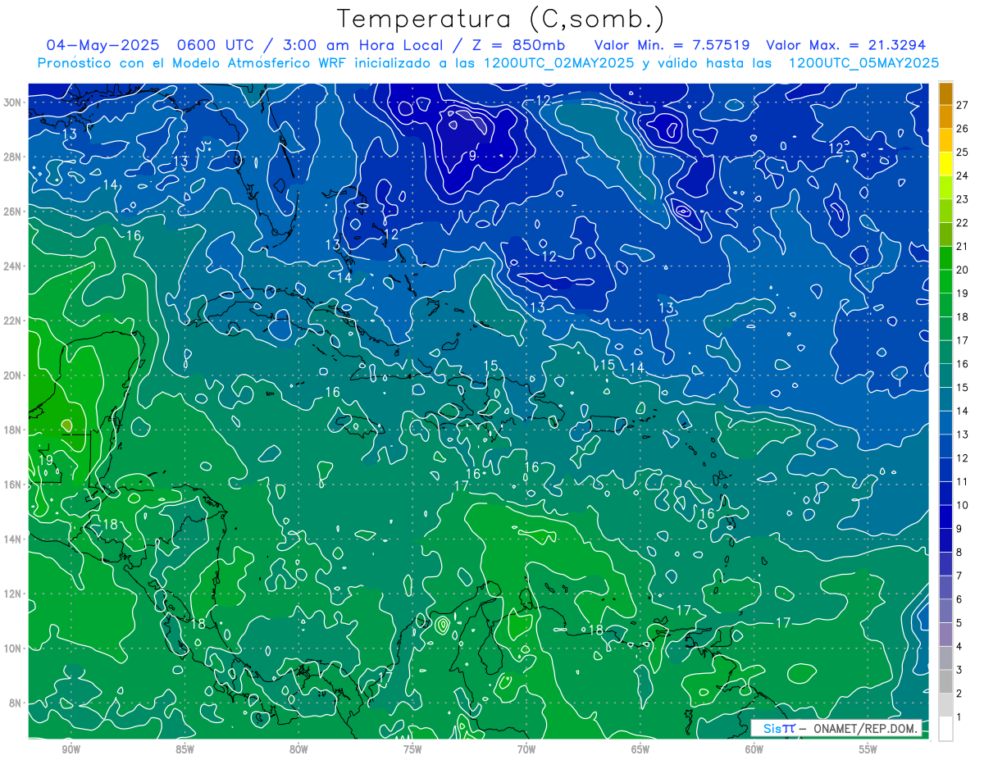Click the 20 label on color scale
This screenshot has height=760, width=984.
point(963,270)
